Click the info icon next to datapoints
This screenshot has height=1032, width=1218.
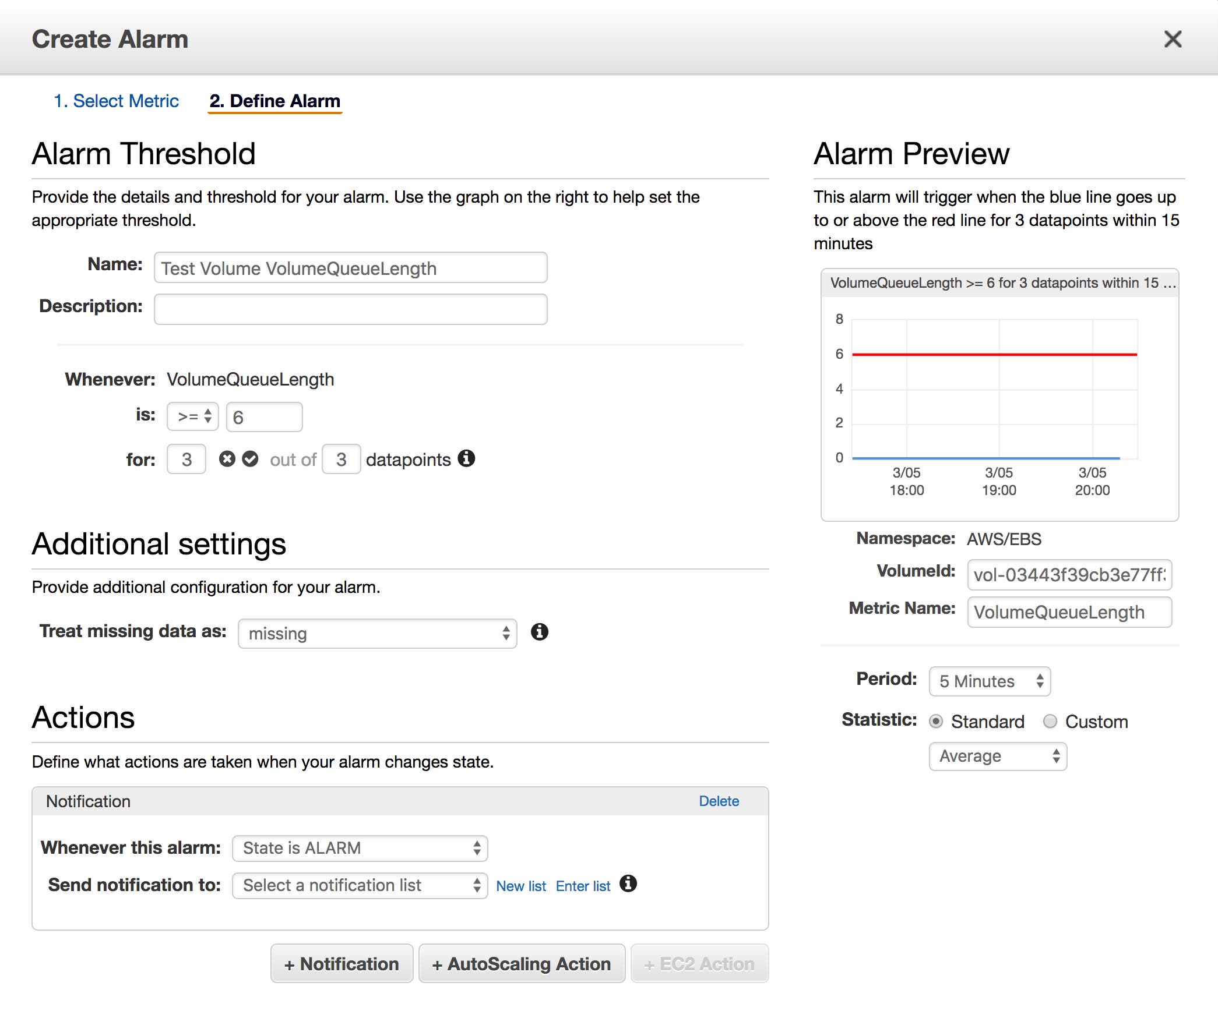coord(466,460)
